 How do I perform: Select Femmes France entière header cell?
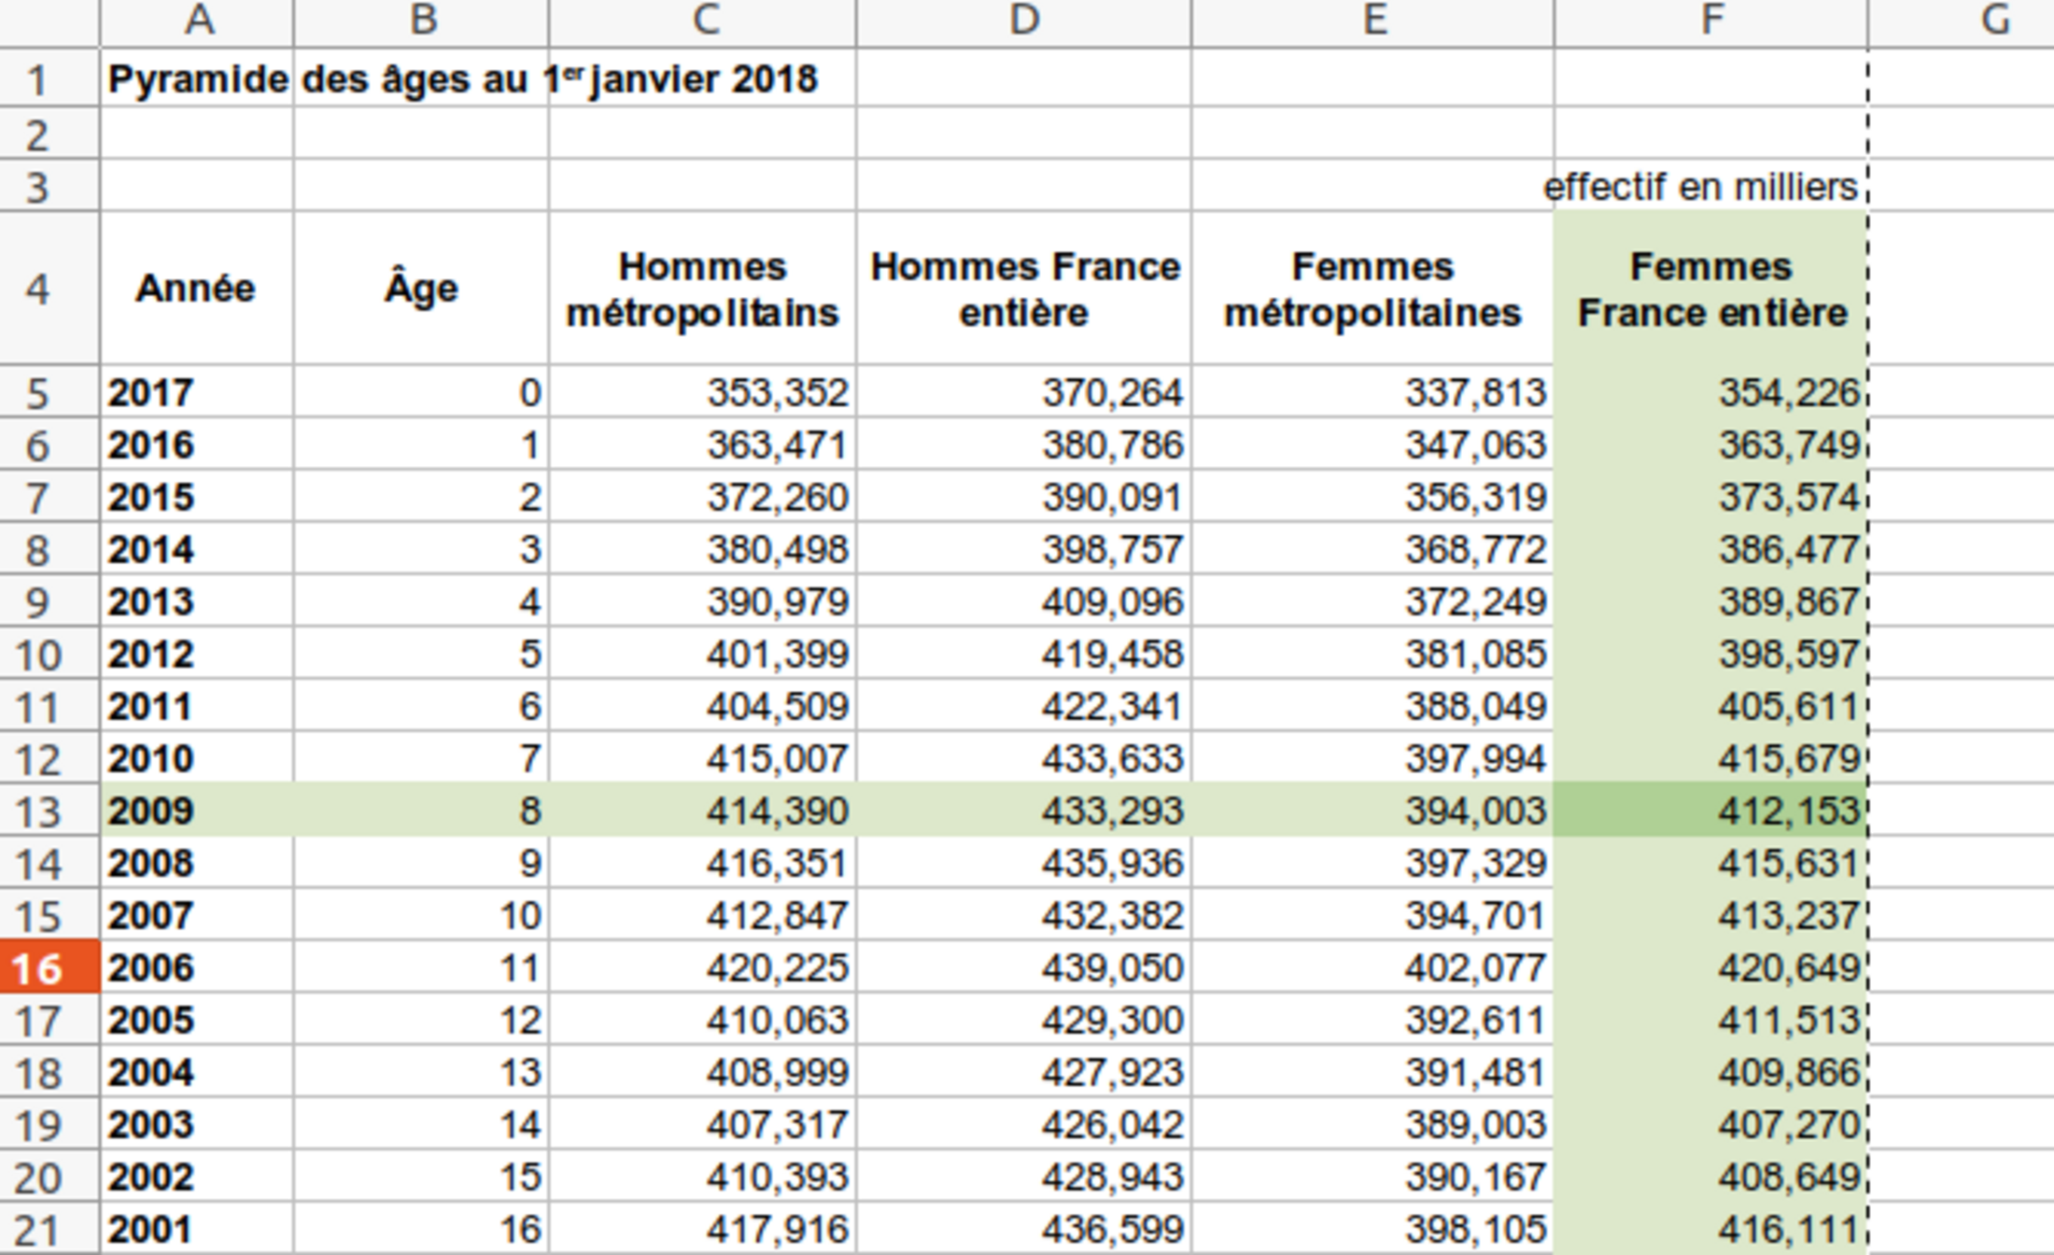pos(1710,289)
